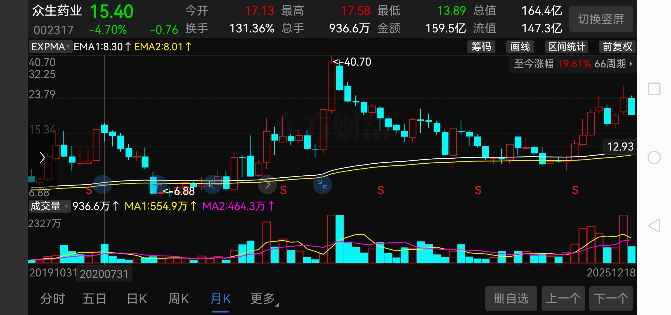The height and width of the screenshot is (315, 671).
Task: Switch orientation with 切换竖屏
Action: click(x=601, y=19)
